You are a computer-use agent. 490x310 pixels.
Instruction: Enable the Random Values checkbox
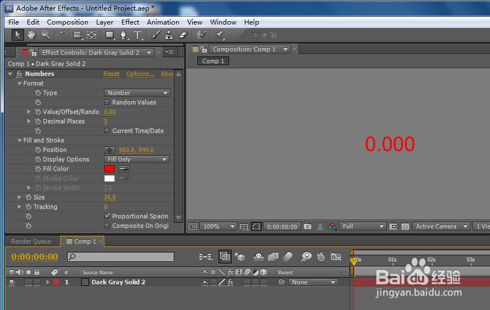coord(107,102)
